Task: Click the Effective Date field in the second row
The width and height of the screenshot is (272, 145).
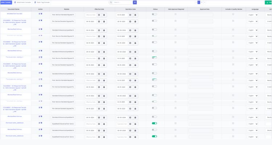Action: pyautogui.click(x=91, y=21)
